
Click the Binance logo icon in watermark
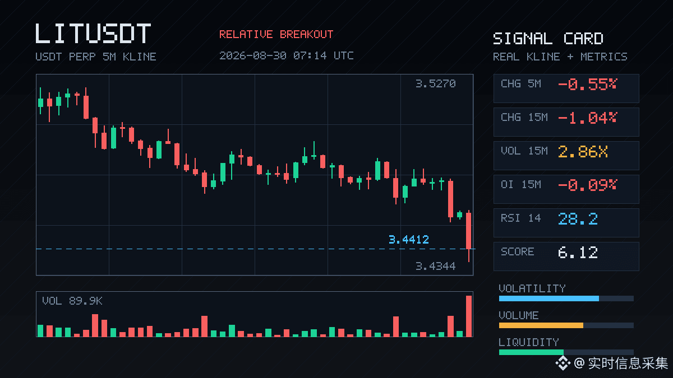(563, 363)
